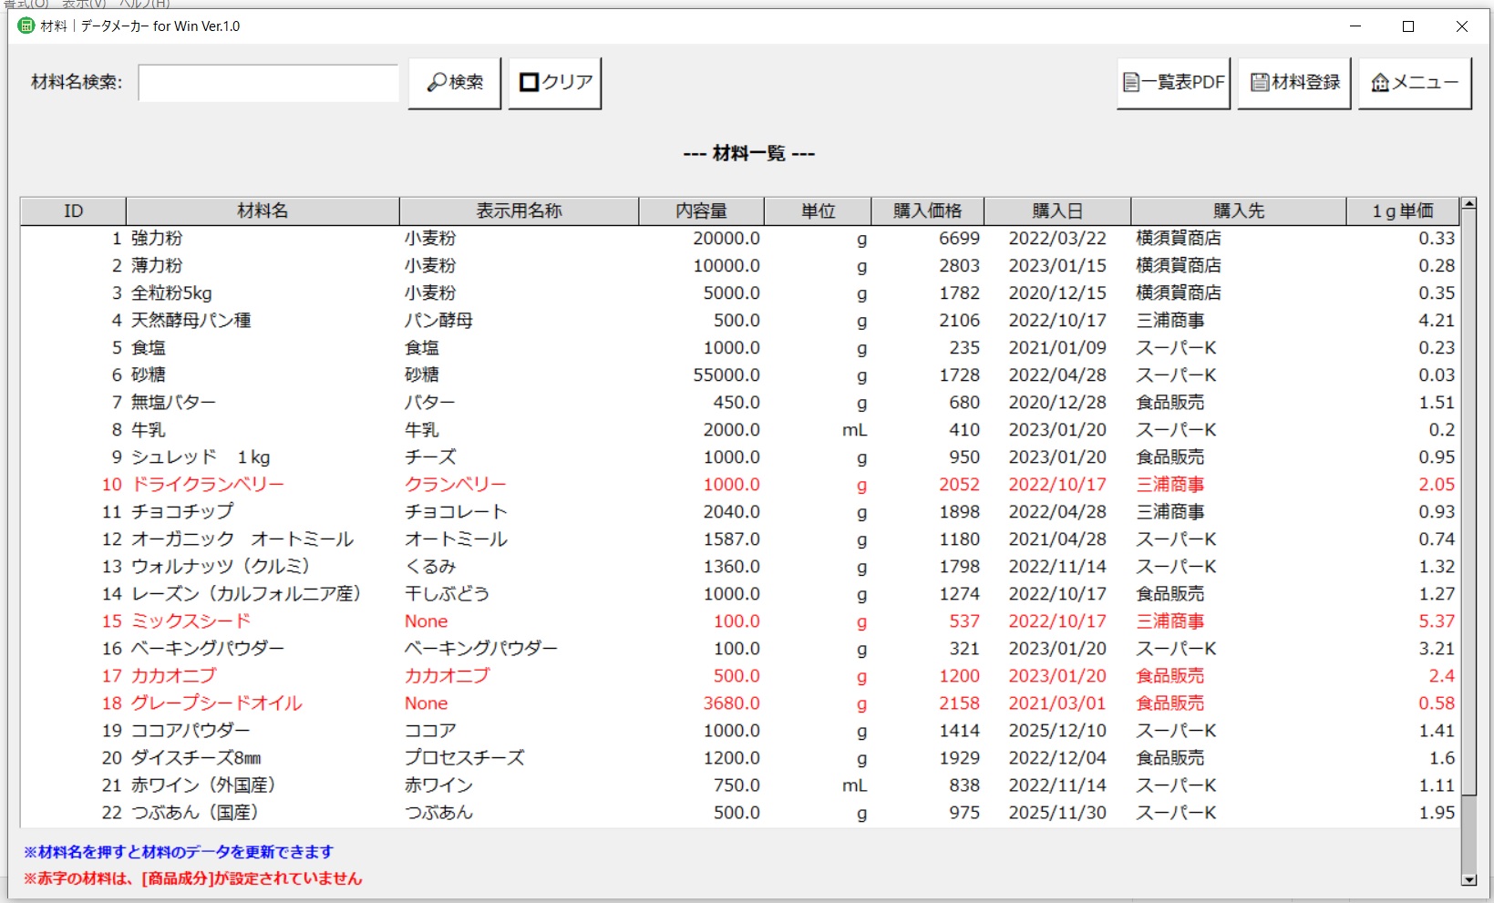Screen dimensions: 1494x903
Task: Click price 6699 in 強力粉 row
Action: 960,239
